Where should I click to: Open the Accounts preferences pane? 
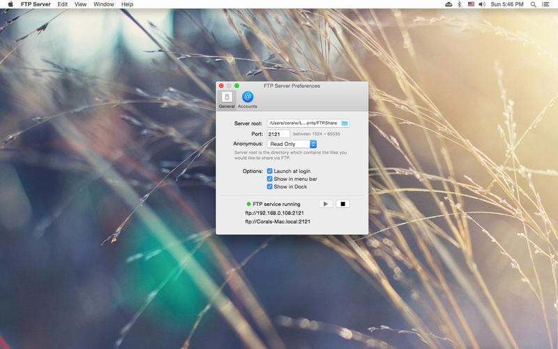(247, 99)
